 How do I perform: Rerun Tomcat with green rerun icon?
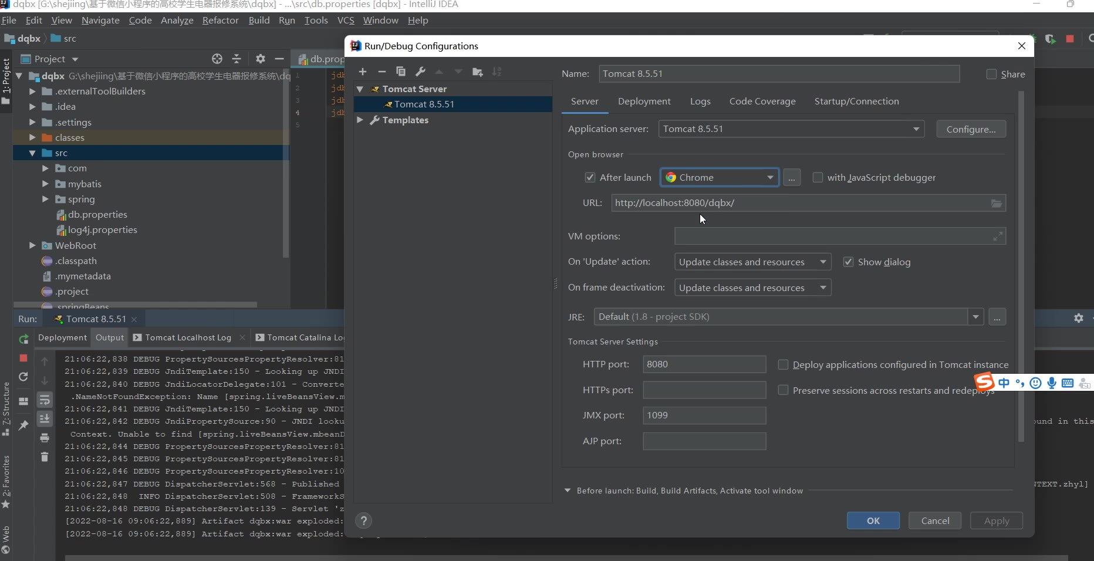click(x=23, y=339)
